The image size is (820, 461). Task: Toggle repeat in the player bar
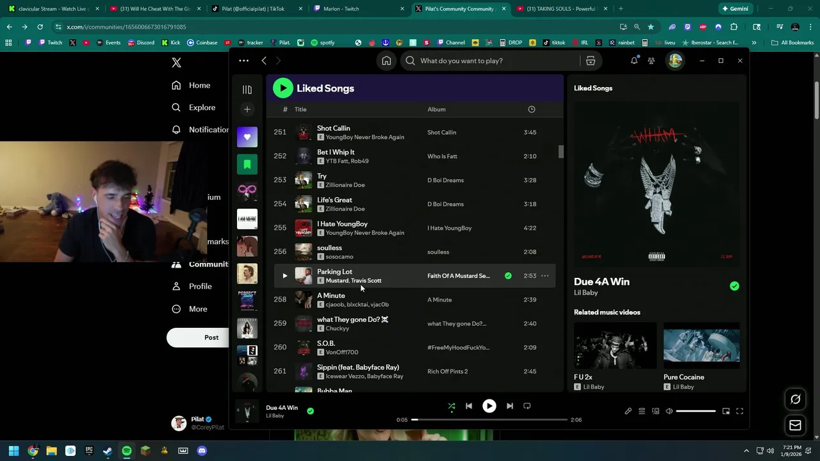click(527, 406)
